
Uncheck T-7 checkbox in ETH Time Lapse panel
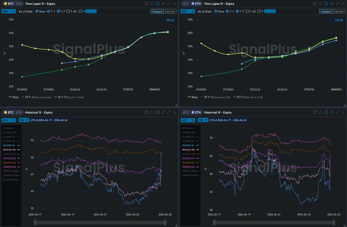click(237, 11)
